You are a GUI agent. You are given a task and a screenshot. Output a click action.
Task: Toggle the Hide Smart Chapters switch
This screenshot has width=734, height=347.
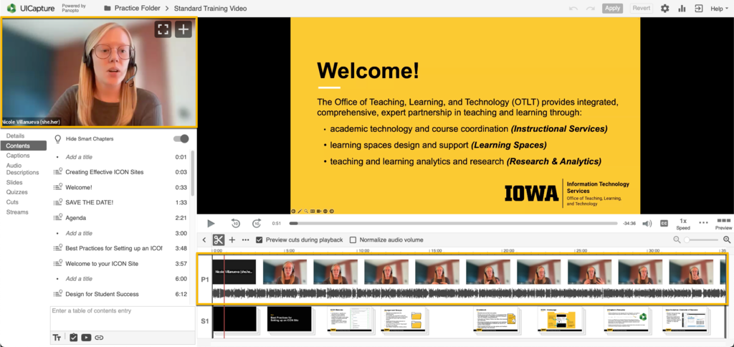click(x=181, y=139)
